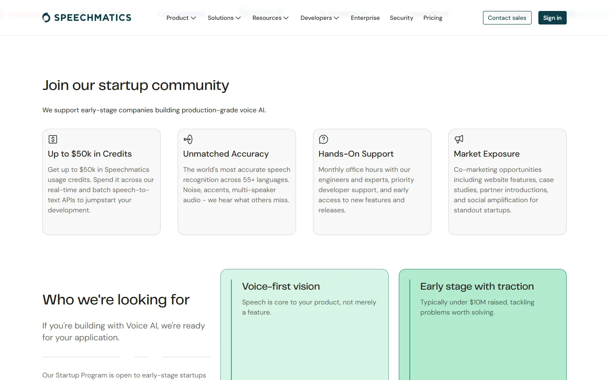Screen dimensions: 609x380
Task: Select the Up to $50k in Credits heading
Action: coord(90,154)
